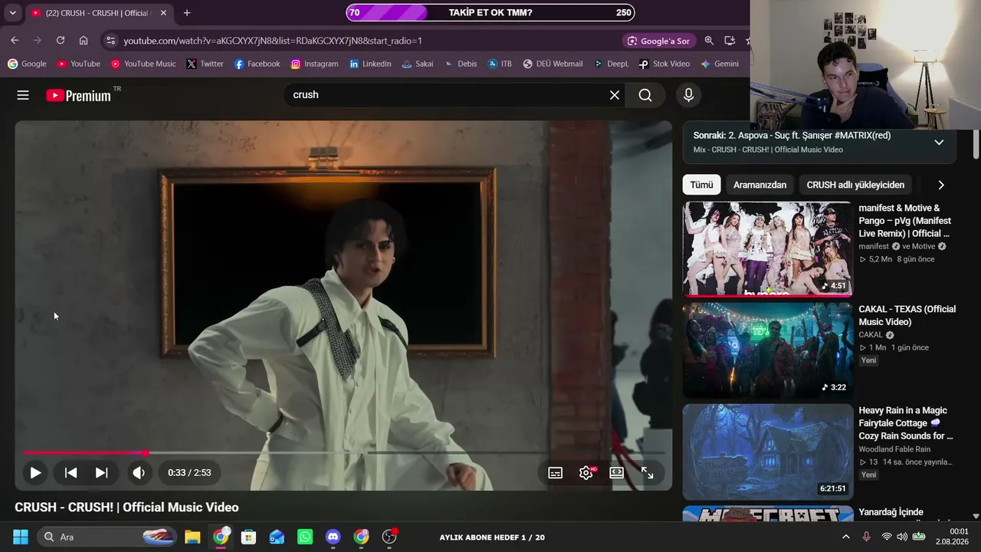Open the zoom magnifier in the address bar

click(709, 41)
